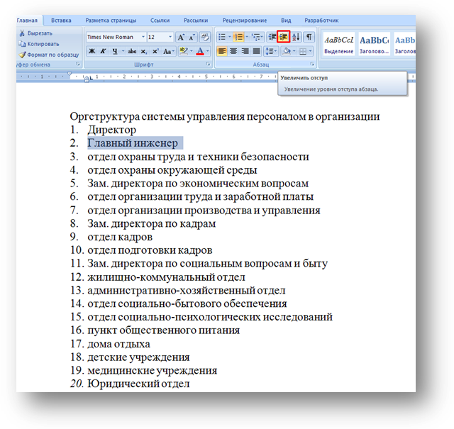454x429 pixels.
Task: Switch to the Разработчик tab
Action: pos(321,21)
